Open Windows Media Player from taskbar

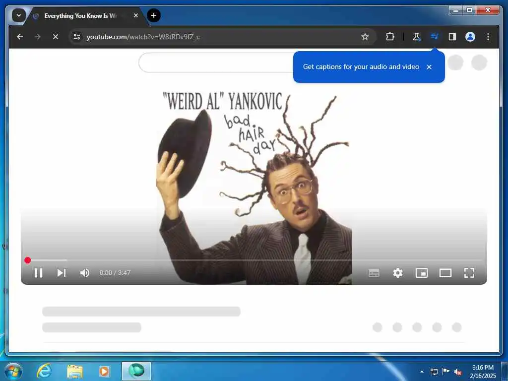click(105, 371)
